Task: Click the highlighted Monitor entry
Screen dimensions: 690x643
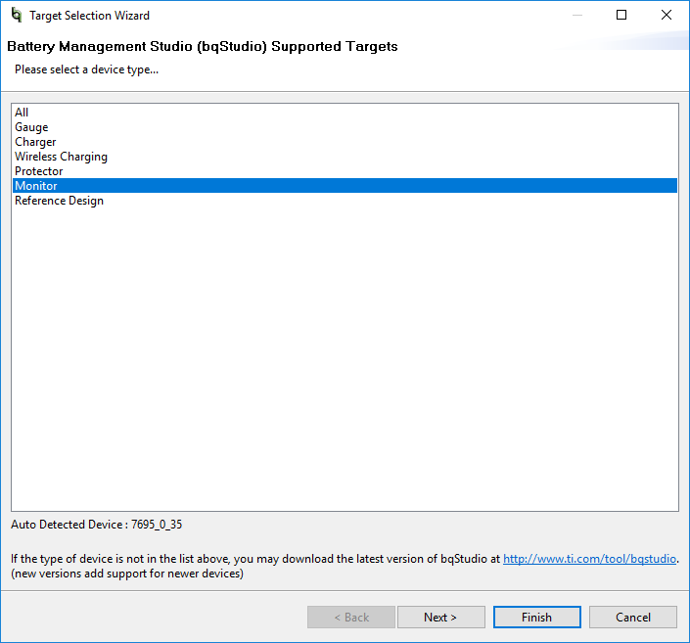Action: tap(345, 186)
